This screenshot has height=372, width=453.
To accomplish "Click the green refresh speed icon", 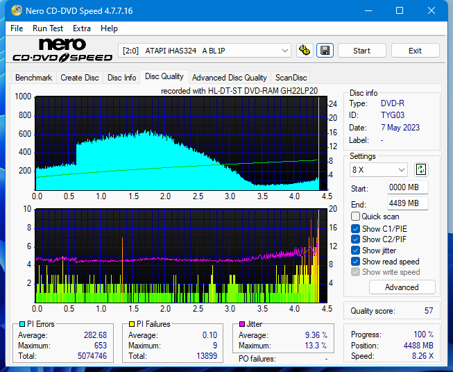I will [x=421, y=169].
